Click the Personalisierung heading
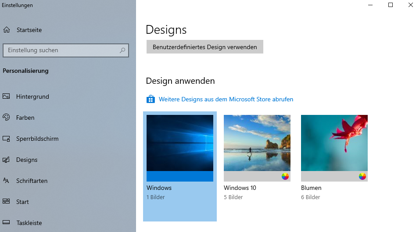The height and width of the screenshot is (232, 416). click(25, 71)
